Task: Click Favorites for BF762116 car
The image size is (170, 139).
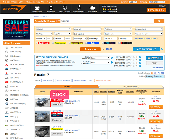Action: pyautogui.click(x=57, y=120)
